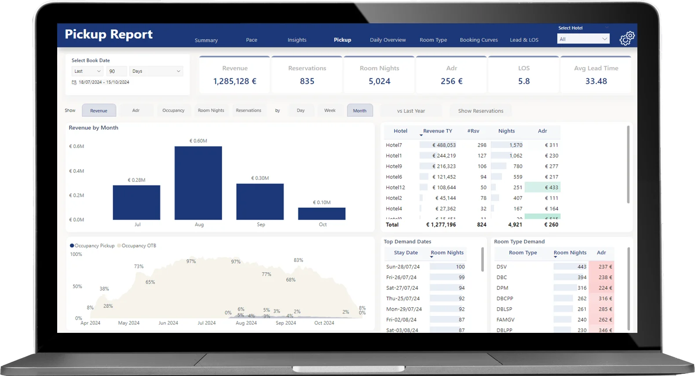Switch to the Booking Curves tab

tap(479, 40)
